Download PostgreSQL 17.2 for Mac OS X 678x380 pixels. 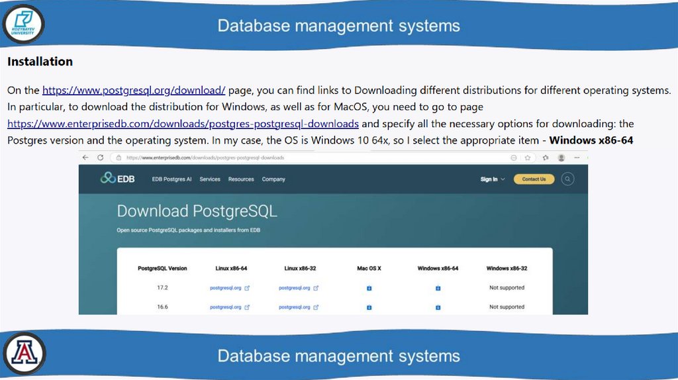click(x=369, y=288)
